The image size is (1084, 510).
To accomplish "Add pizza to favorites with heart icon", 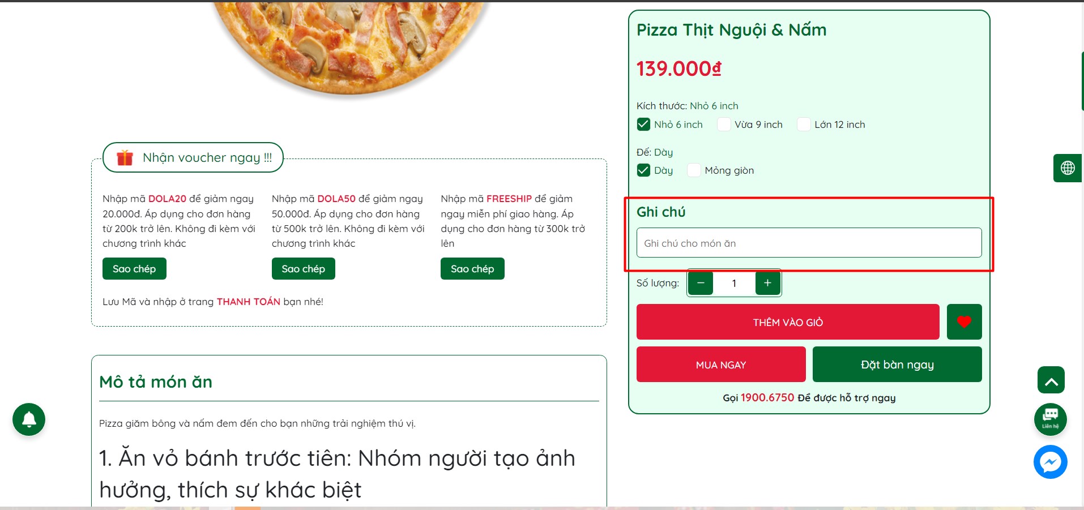I will point(964,322).
